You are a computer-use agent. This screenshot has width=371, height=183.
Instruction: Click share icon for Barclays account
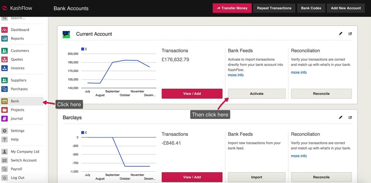(x=350, y=117)
